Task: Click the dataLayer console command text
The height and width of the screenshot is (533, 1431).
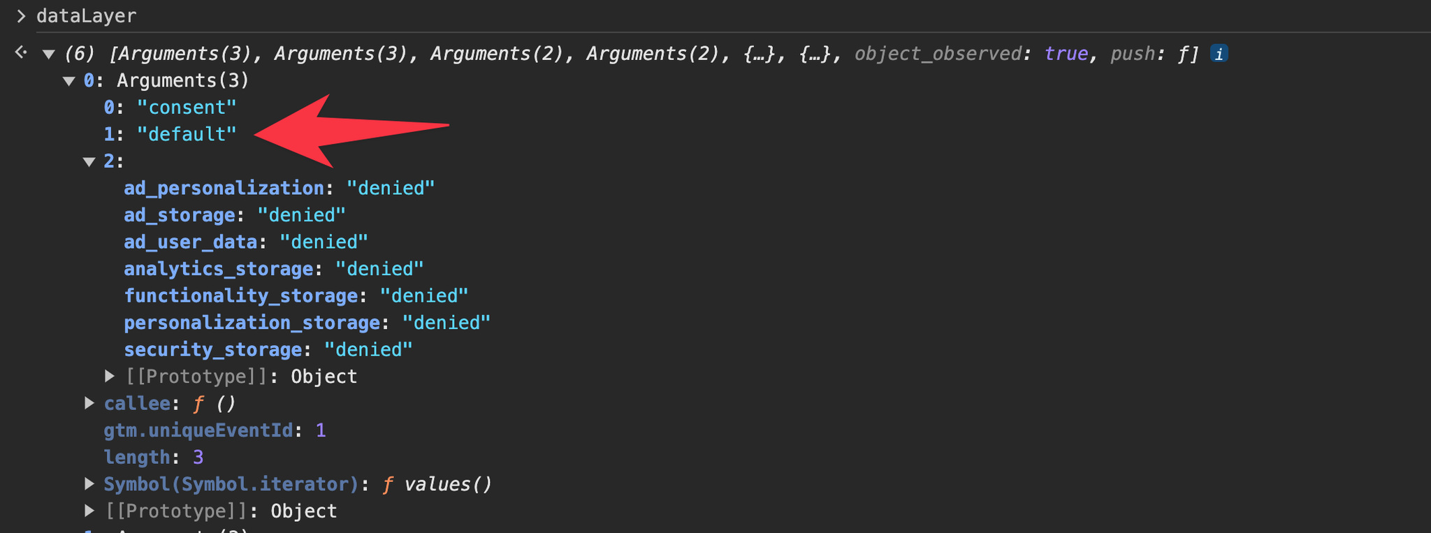Action: [87, 16]
